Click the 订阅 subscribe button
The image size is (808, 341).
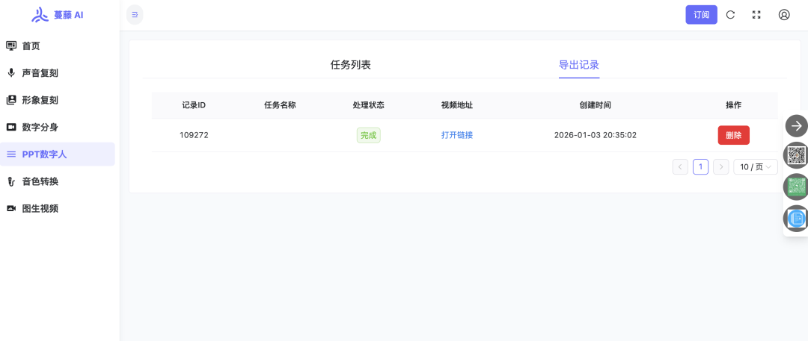tap(701, 15)
